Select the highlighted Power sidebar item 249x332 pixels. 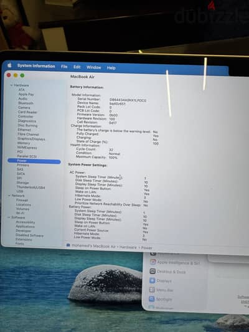(34, 161)
